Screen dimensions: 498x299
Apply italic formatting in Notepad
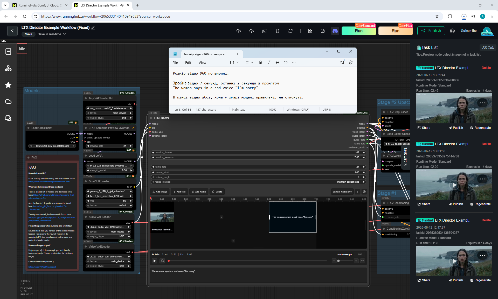point(269,62)
